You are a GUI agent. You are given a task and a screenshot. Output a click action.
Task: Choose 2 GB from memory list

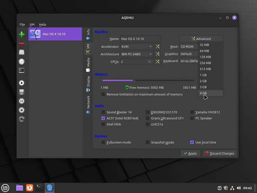pyautogui.click(x=211, y=81)
